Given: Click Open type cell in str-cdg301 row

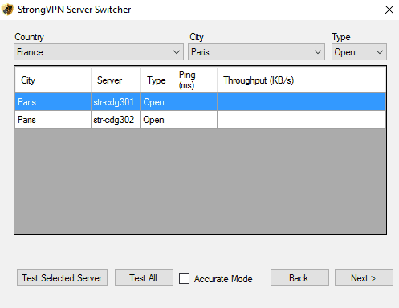Looking at the screenshot, I should click(157, 102).
